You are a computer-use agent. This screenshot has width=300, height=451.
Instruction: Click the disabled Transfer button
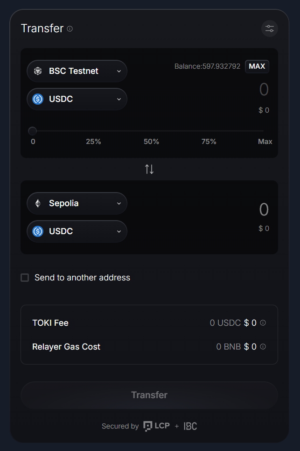click(x=149, y=395)
